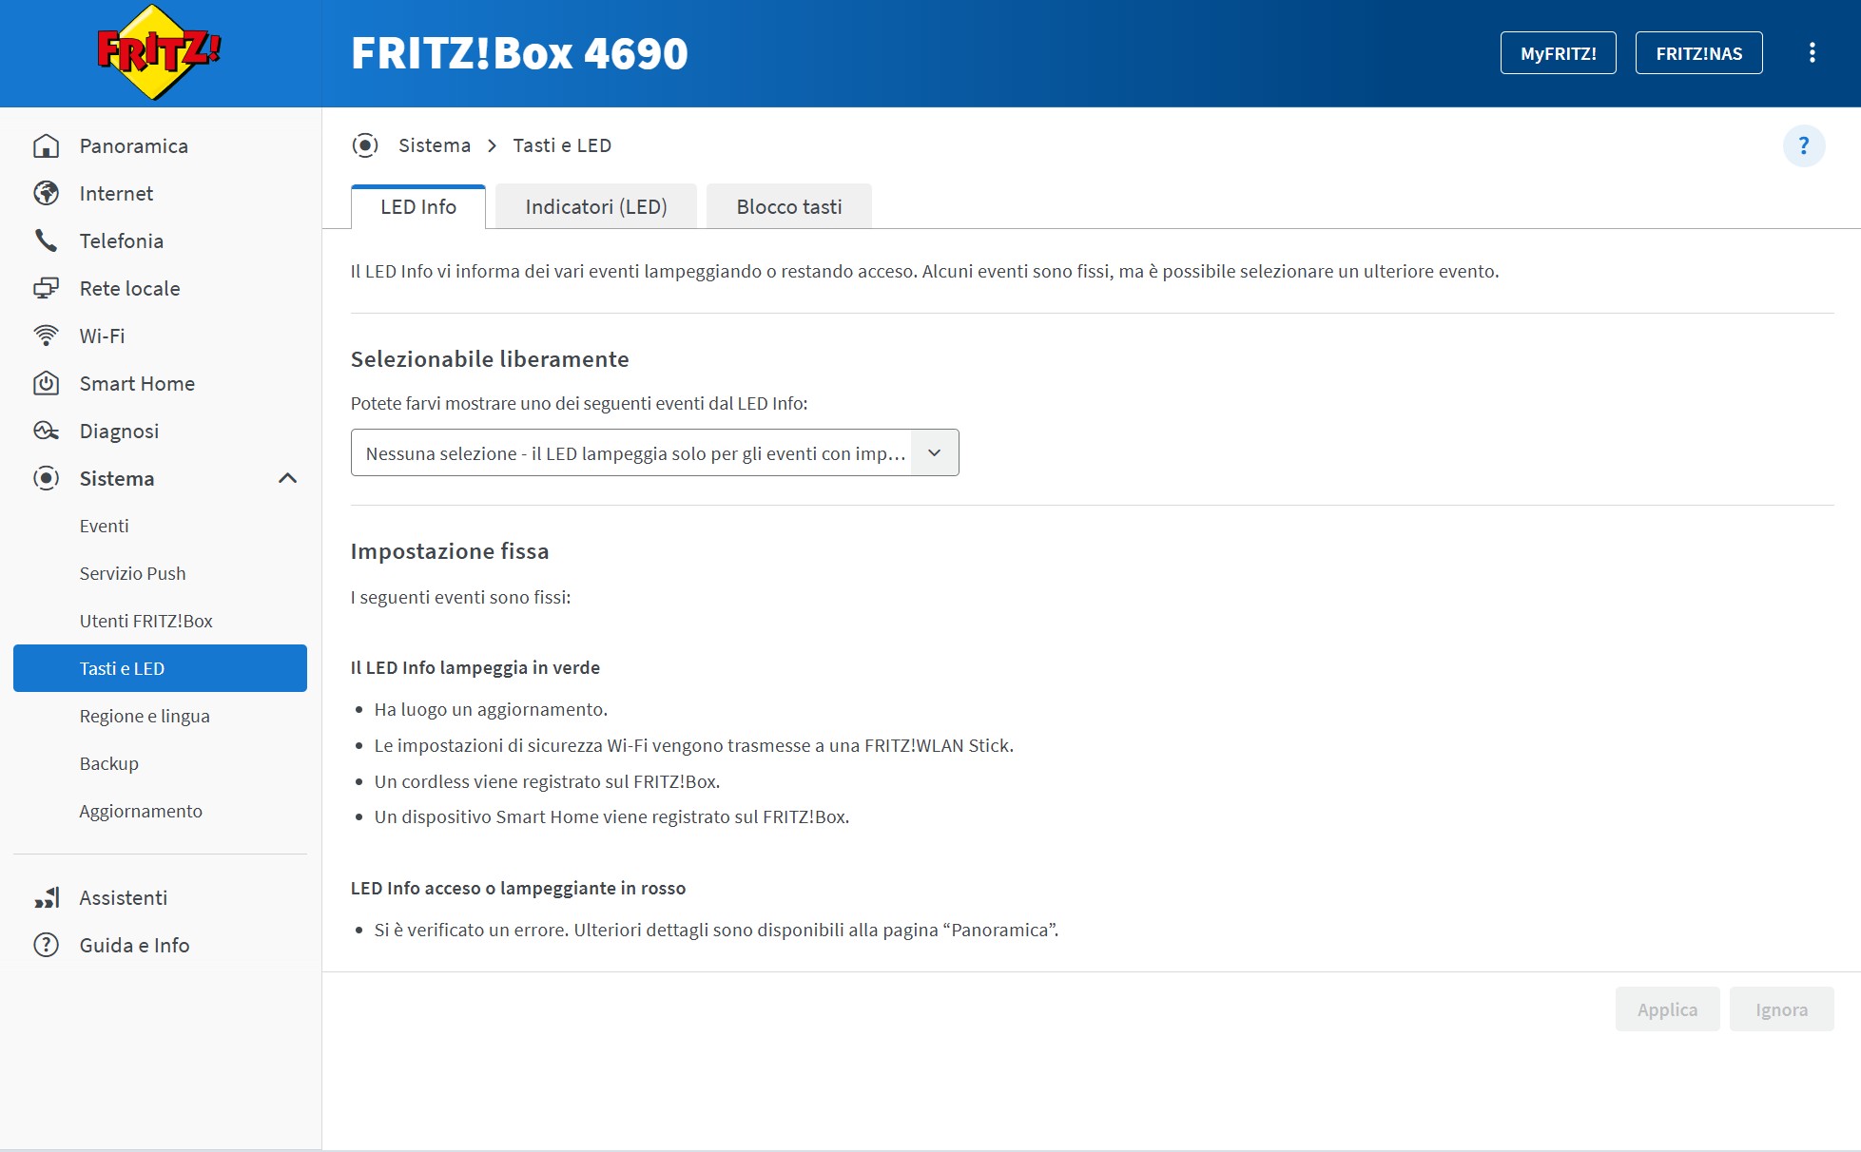
Task: Click the Diagnosi pulse icon
Action: click(x=46, y=432)
